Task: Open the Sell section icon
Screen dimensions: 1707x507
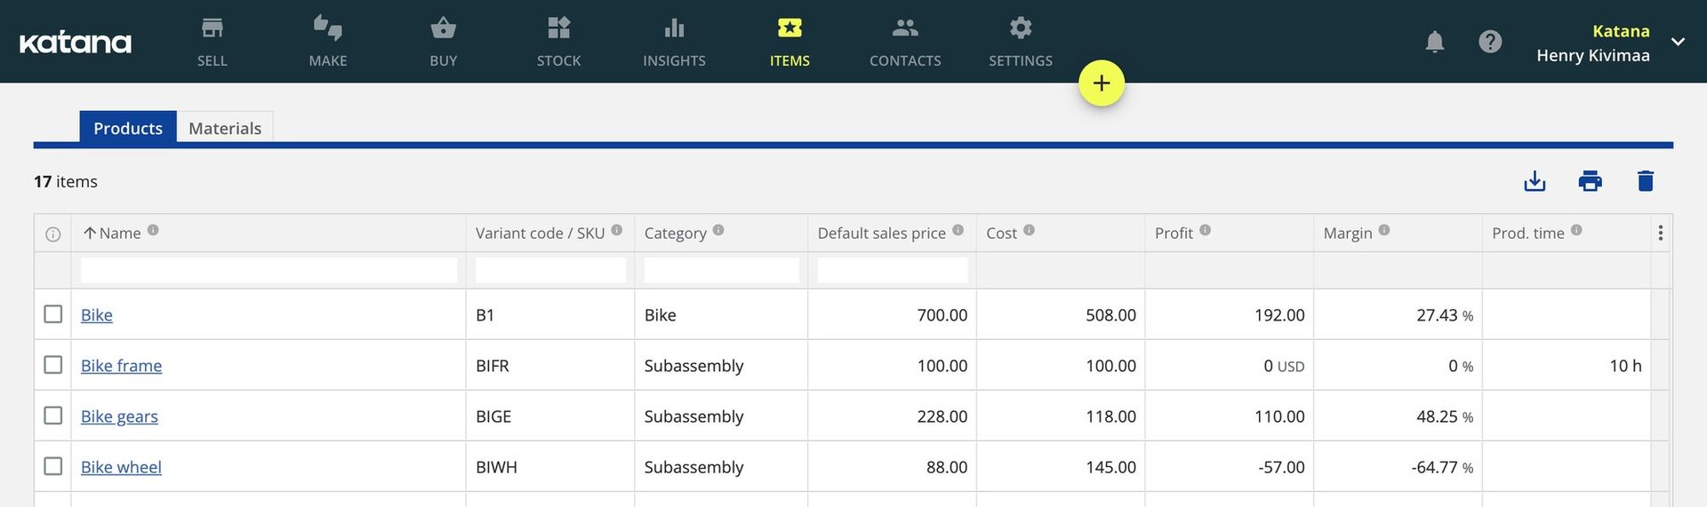Action: pyautogui.click(x=212, y=28)
